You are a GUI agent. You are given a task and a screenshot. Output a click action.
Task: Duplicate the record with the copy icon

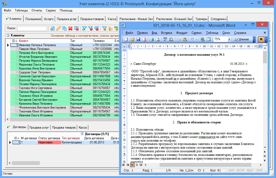click(64, 28)
